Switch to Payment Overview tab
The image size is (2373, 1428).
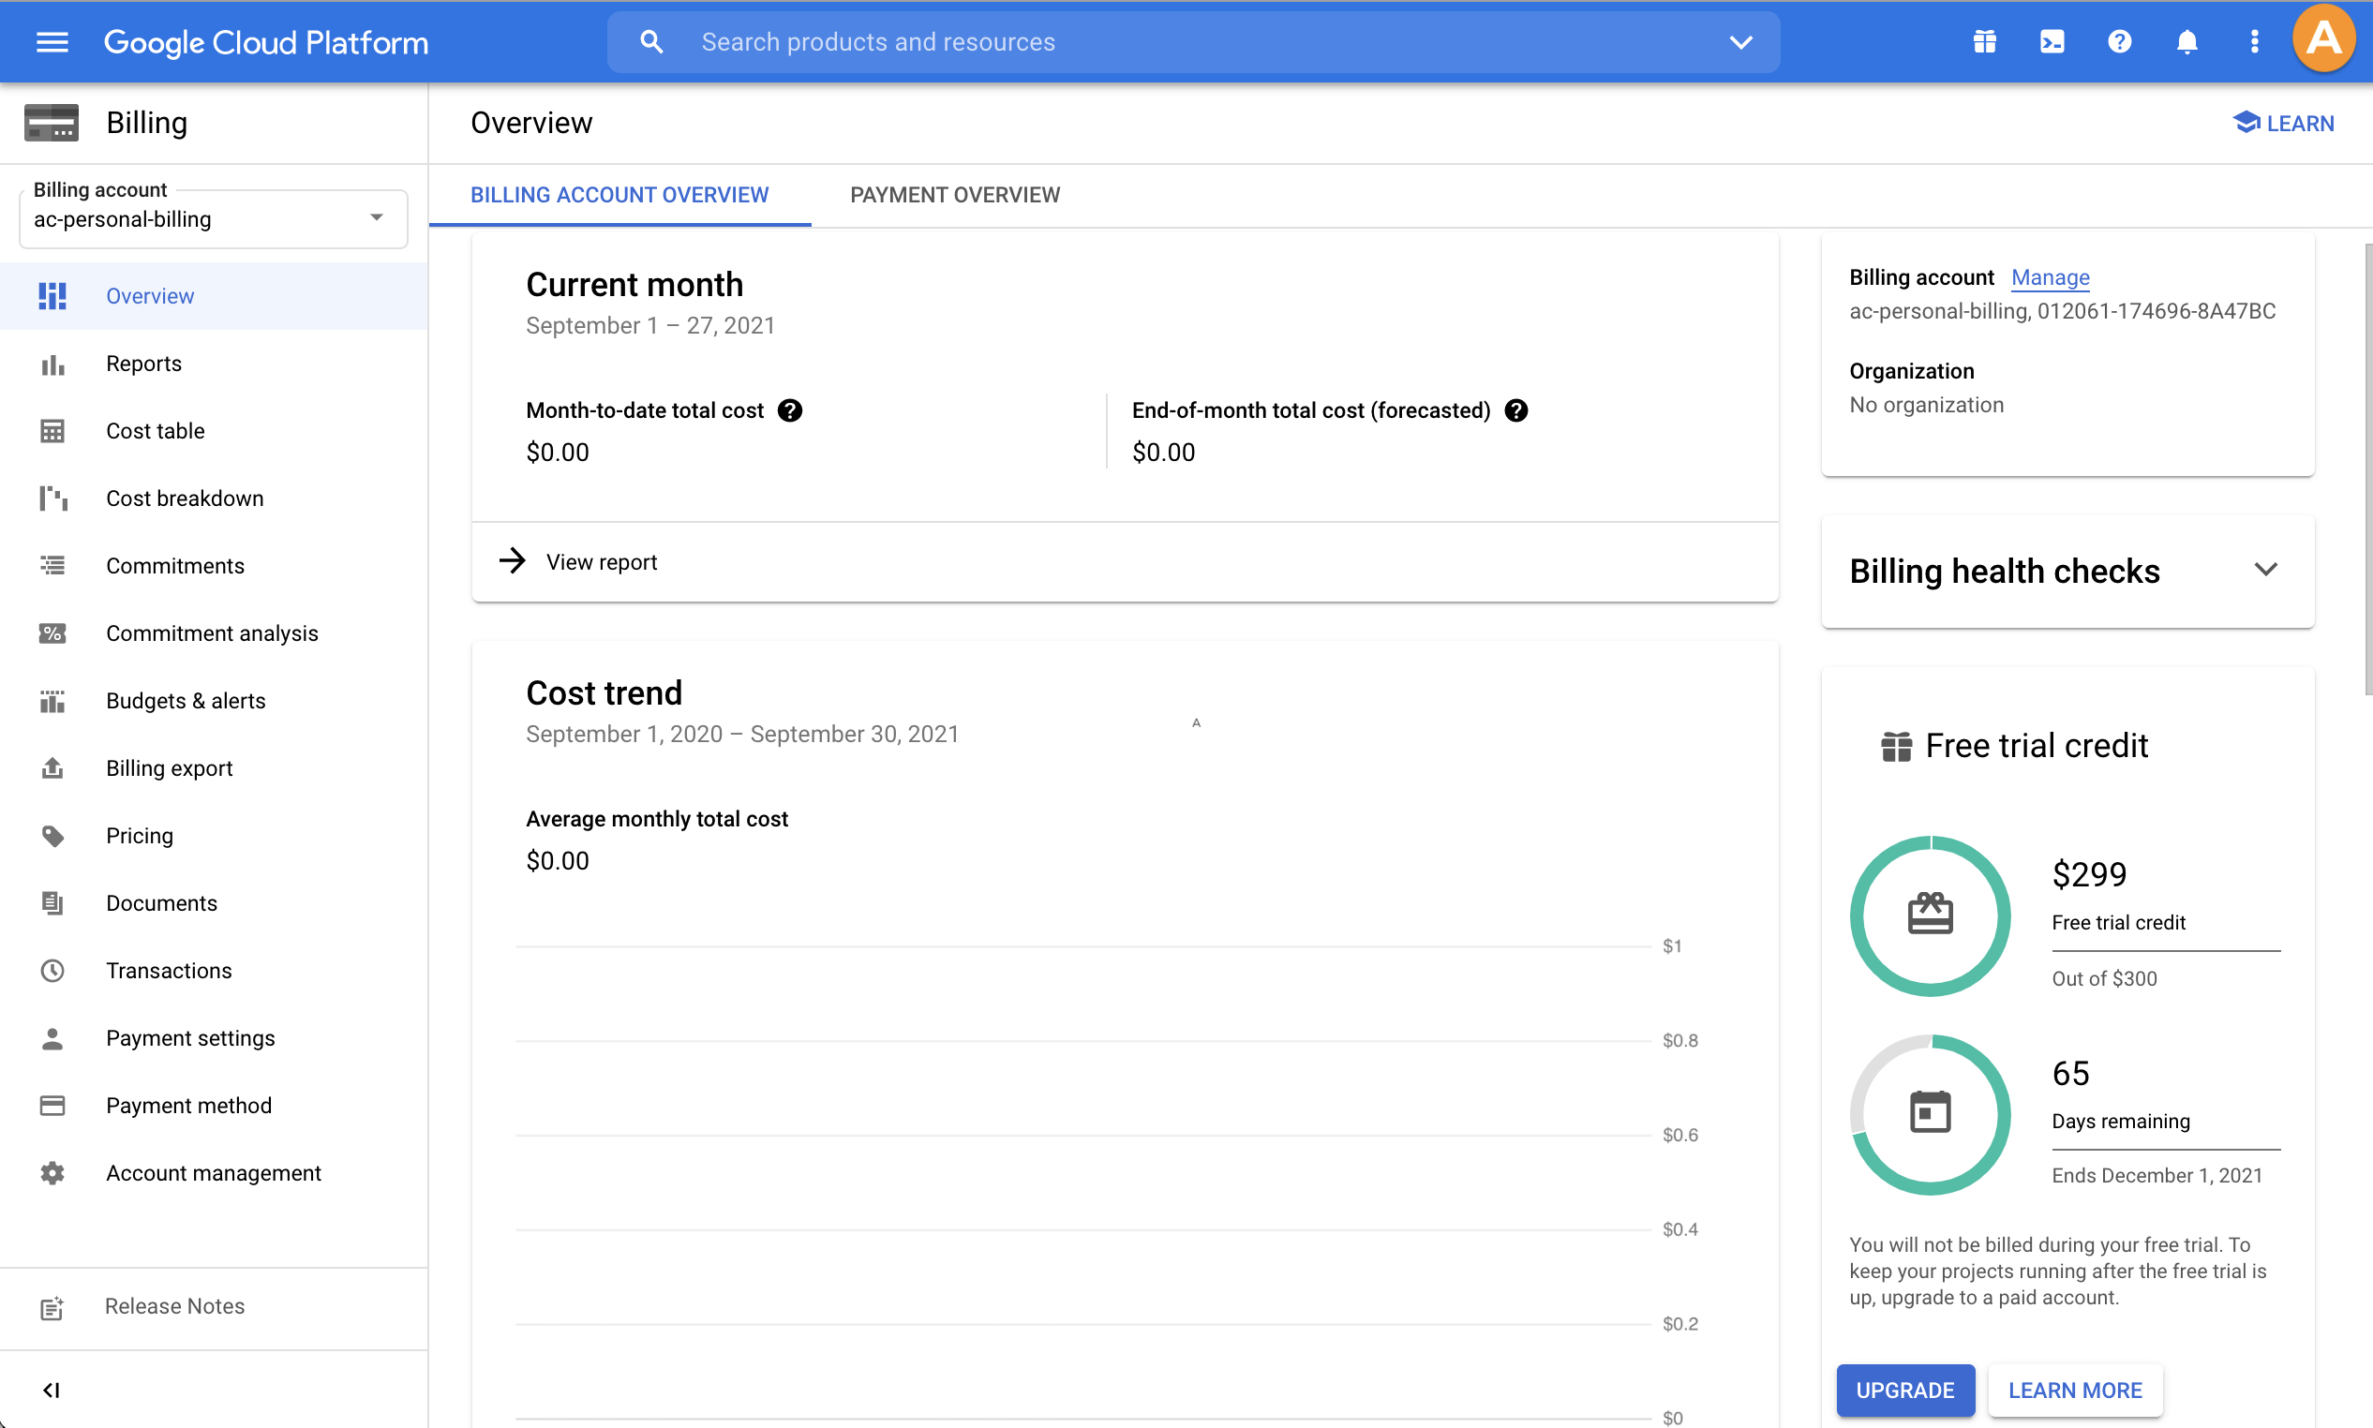tap(955, 195)
